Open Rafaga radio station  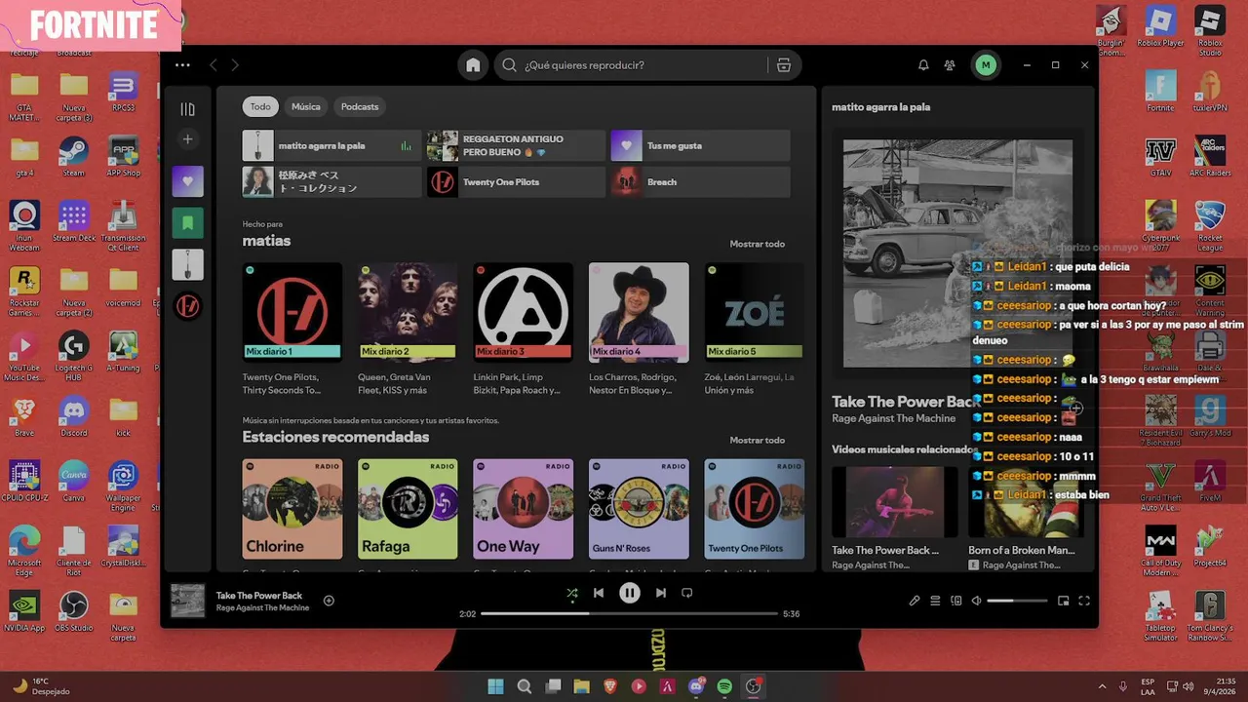(408, 509)
